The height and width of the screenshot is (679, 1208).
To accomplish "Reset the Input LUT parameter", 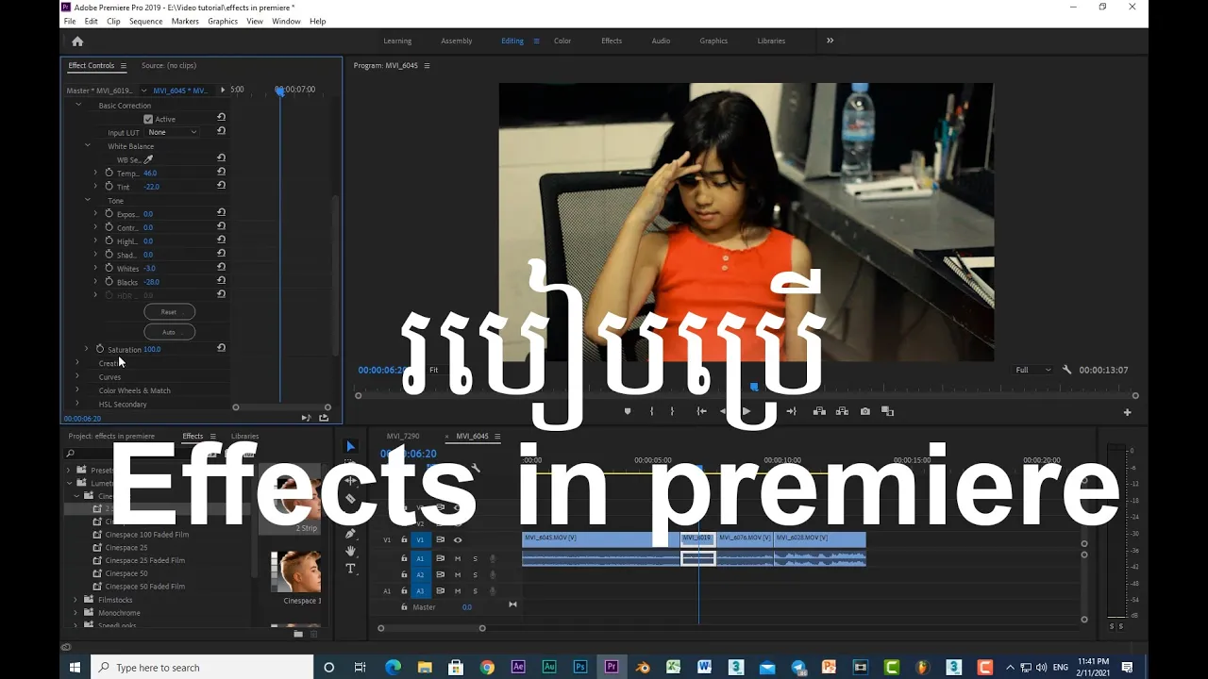I will [222, 131].
